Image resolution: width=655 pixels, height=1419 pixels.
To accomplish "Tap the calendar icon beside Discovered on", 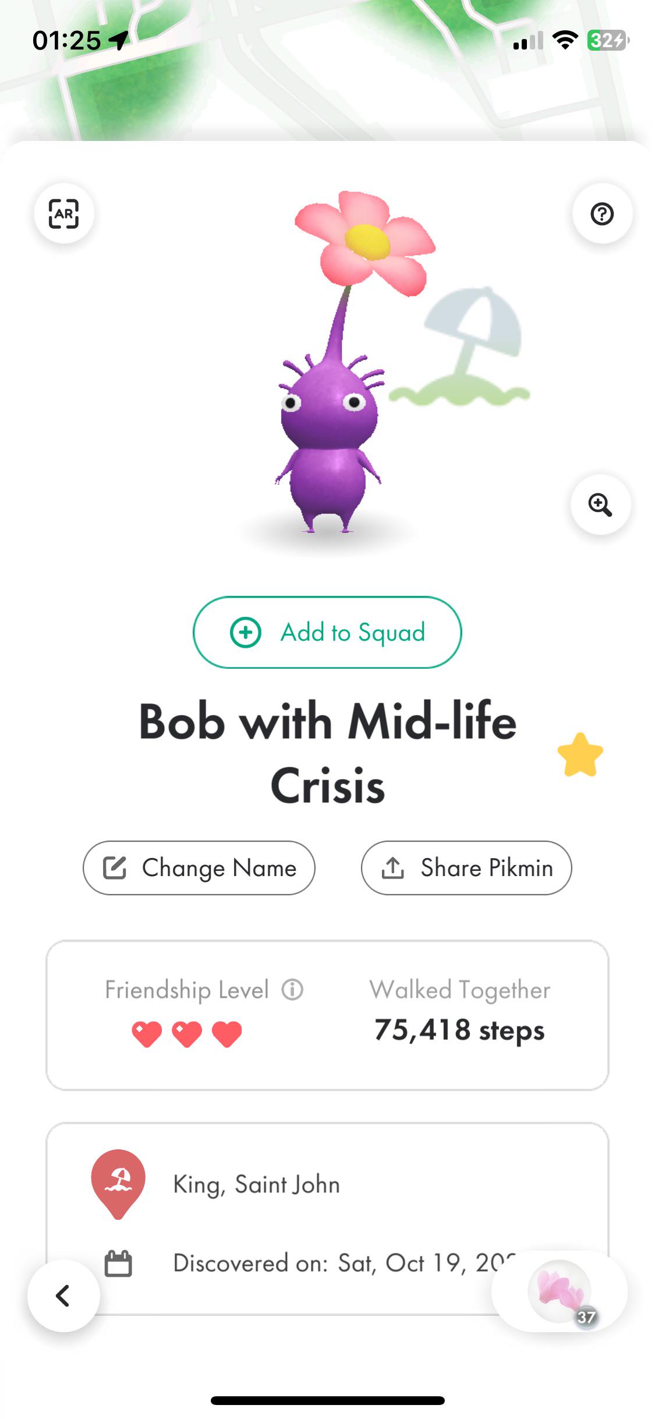I will tap(118, 1263).
